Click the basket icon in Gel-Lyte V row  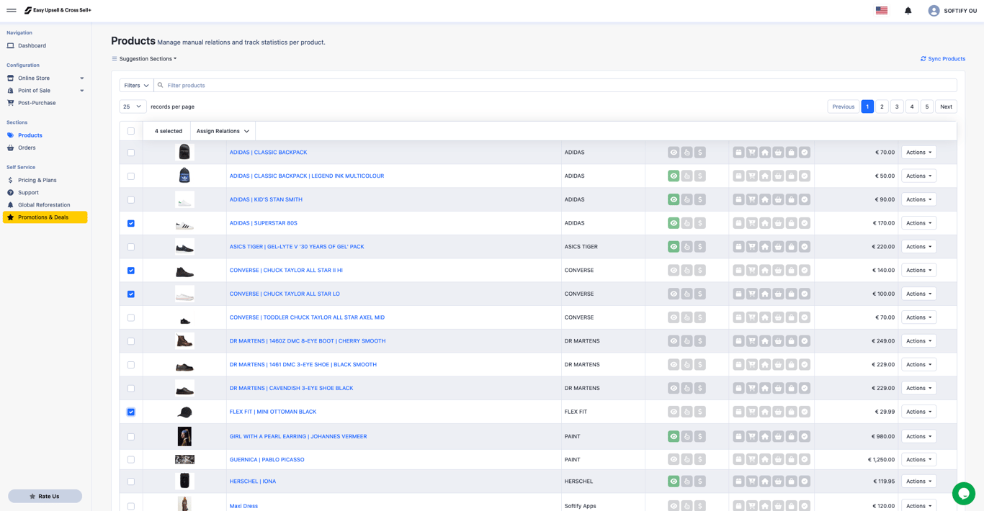coord(778,247)
